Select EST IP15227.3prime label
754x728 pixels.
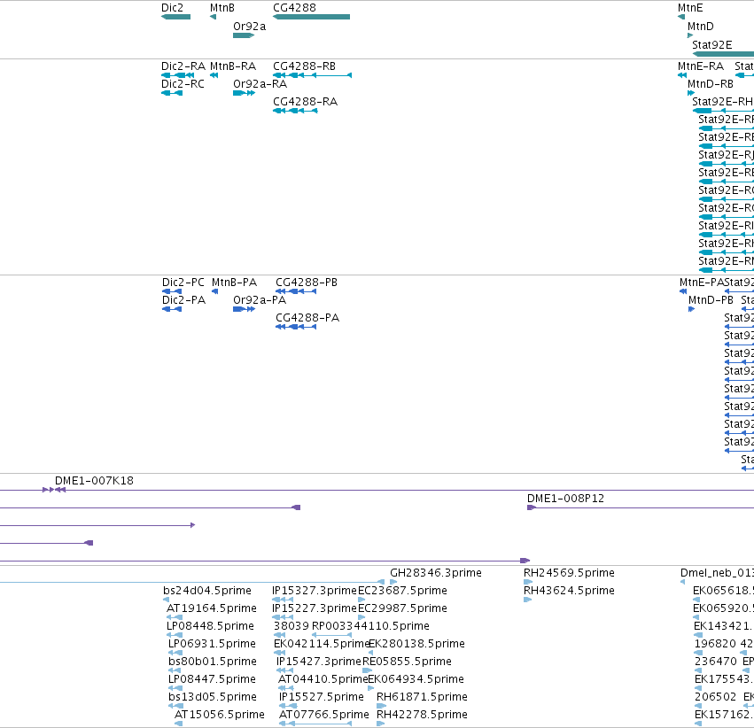point(315,608)
